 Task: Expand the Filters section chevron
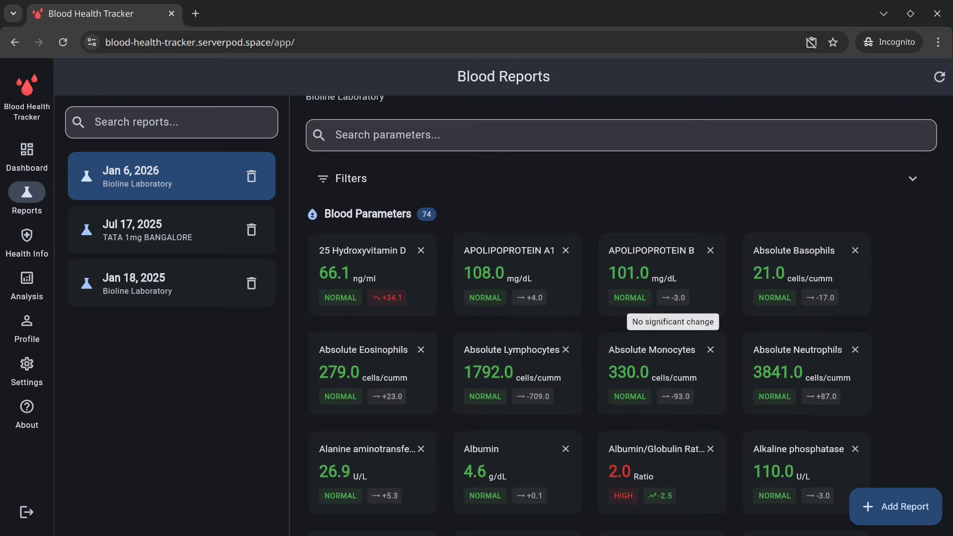pyautogui.click(x=912, y=179)
